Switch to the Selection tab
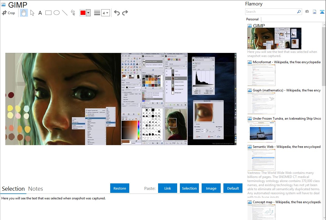 coord(13,189)
